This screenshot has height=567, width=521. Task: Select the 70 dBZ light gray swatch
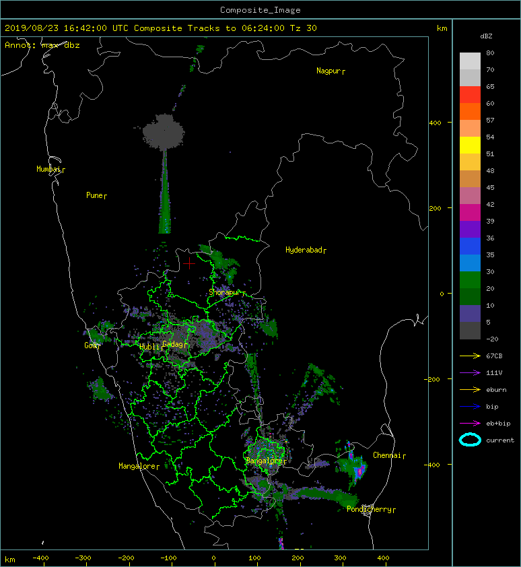(x=470, y=61)
